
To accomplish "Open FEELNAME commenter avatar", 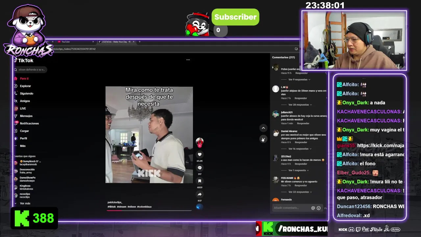I will [x=276, y=180].
